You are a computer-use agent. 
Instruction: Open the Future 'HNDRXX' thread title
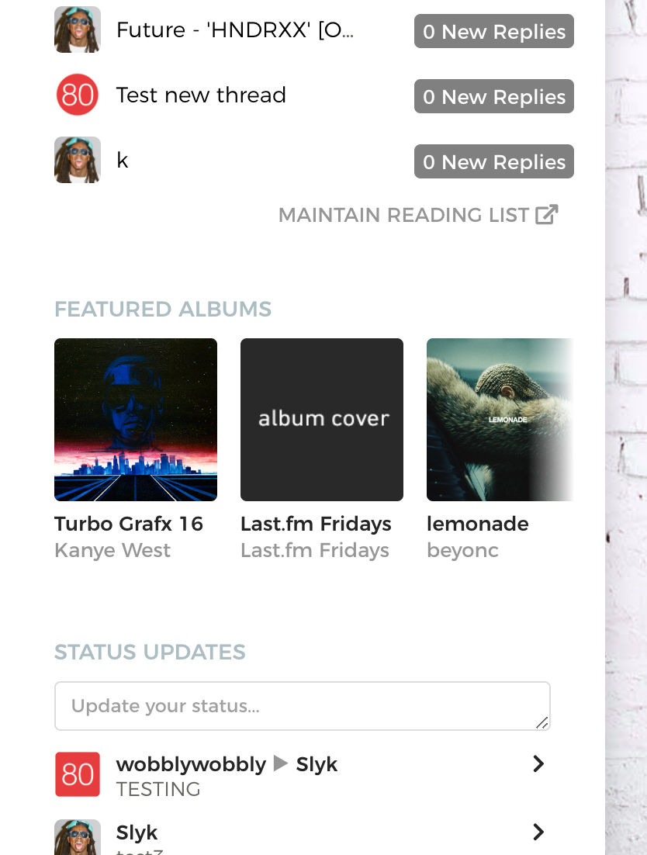pyautogui.click(x=235, y=30)
